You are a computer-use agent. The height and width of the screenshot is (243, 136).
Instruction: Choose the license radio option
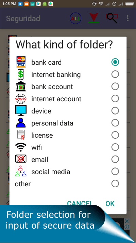(115, 135)
